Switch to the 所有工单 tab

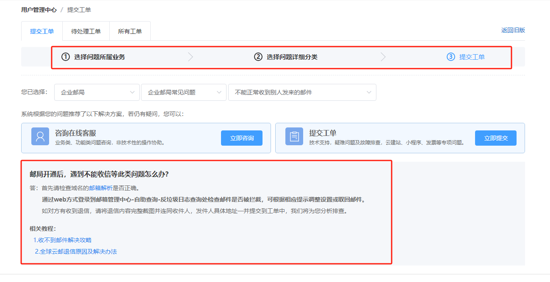[x=130, y=31]
